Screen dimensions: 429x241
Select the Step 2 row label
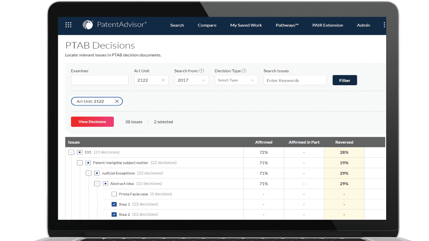point(124,215)
